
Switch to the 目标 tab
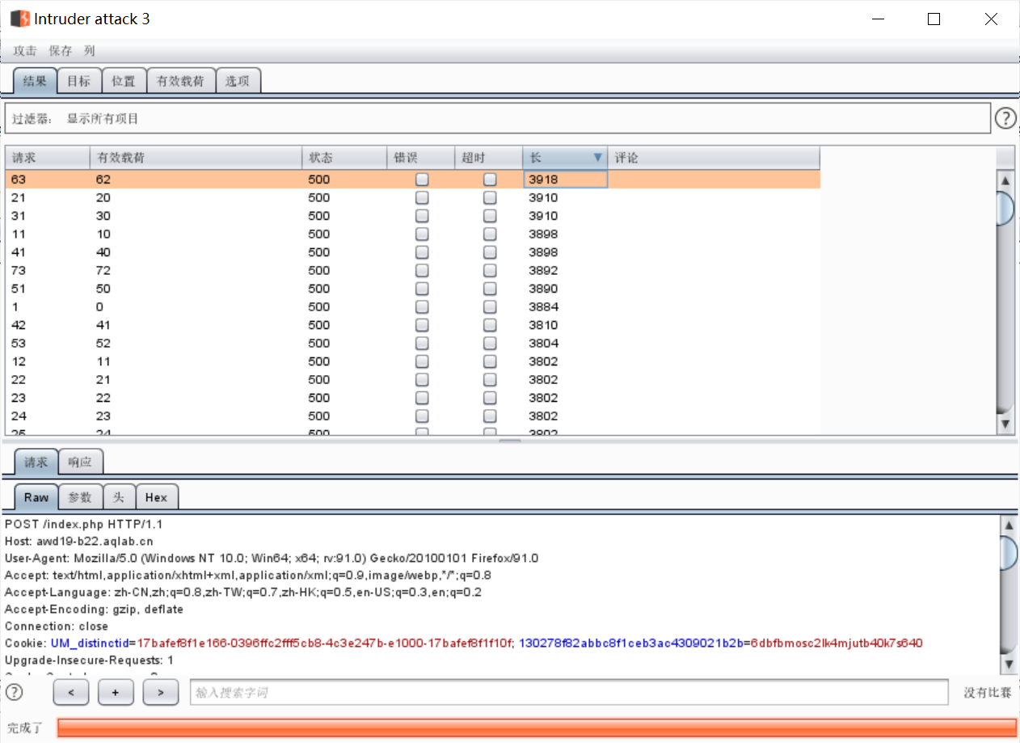point(79,81)
